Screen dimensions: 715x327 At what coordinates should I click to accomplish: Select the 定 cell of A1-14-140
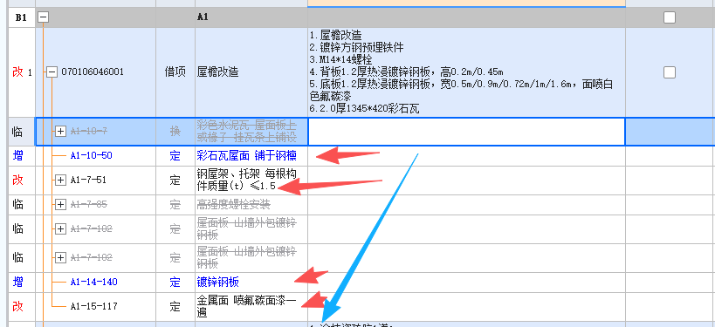[x=175, y=283]
